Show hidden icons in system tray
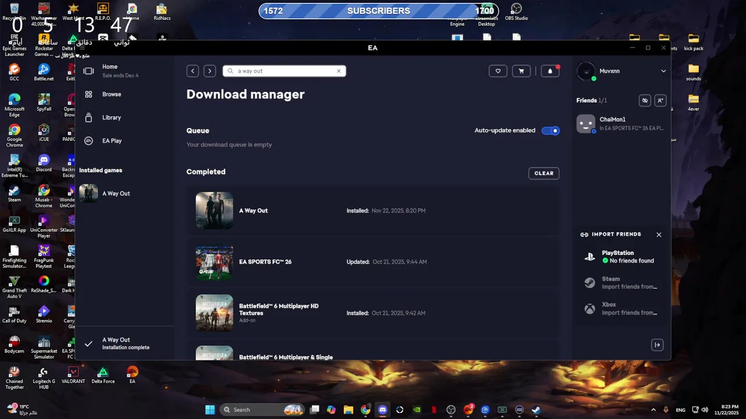Image resolution: width=746 pixels, height=419 pixels. (653, 410)
